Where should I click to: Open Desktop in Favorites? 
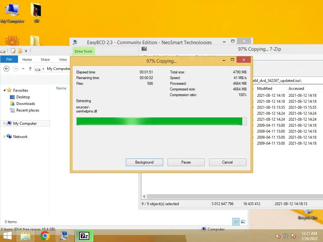pyautogui.click(x=23, y=97)
